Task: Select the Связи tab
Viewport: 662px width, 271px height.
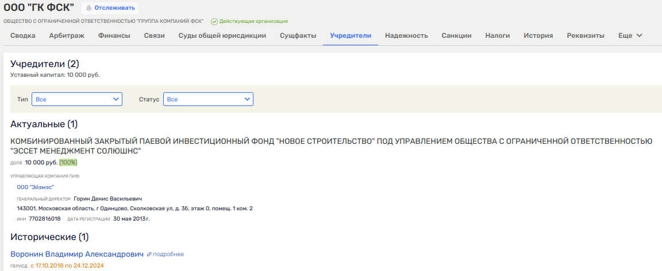Action: click(155, 36)
